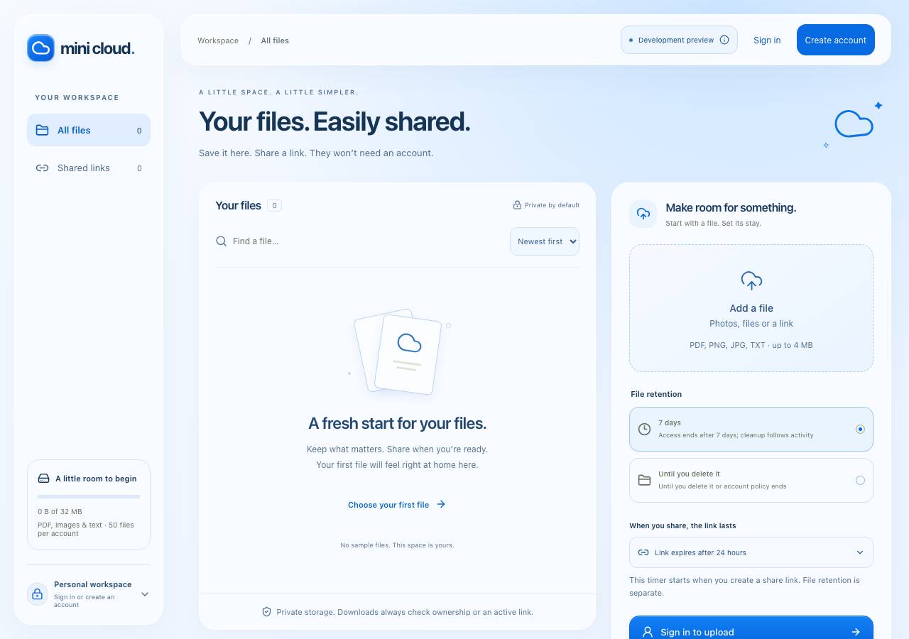The image size is (909, 639).
Task: Click the empty-state files illustration
Action: (400, 351)
